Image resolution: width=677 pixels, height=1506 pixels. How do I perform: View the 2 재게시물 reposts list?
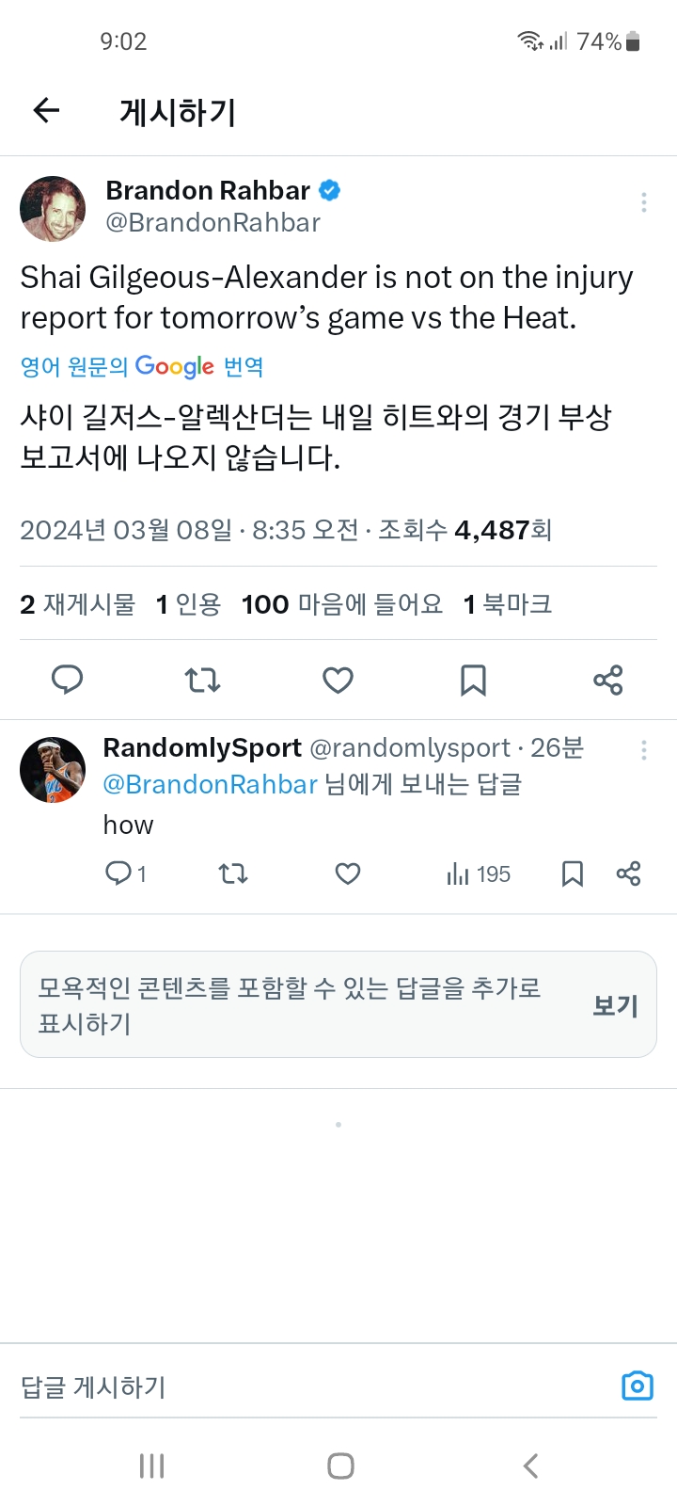tap(78, 603)
